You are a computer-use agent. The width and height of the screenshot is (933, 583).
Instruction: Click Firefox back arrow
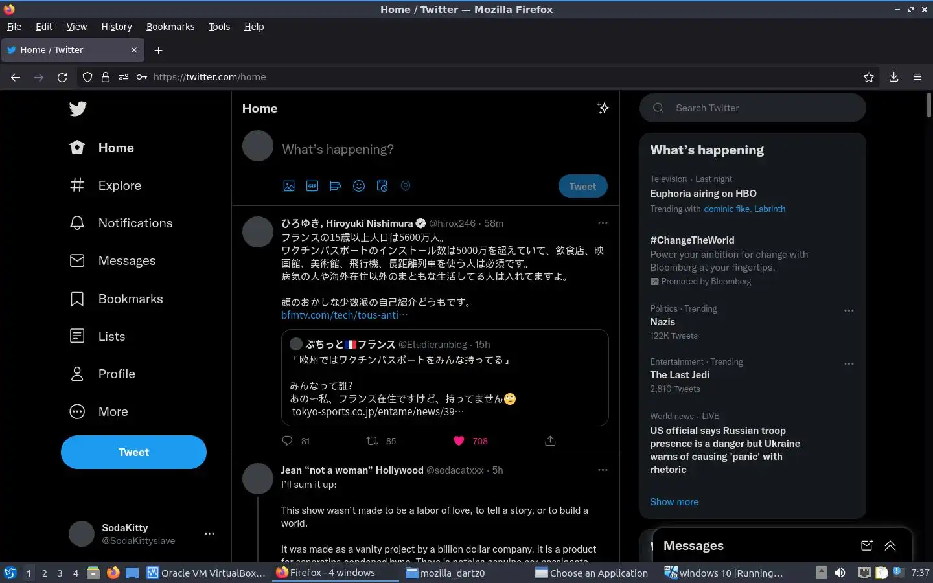point(16,77)
